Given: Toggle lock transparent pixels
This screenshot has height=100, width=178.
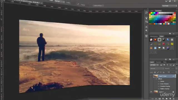Looking at the screenshot, I should (155, 72).
